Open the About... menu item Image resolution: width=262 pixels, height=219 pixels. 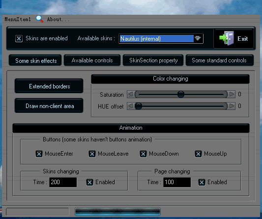tap(58, 19)
